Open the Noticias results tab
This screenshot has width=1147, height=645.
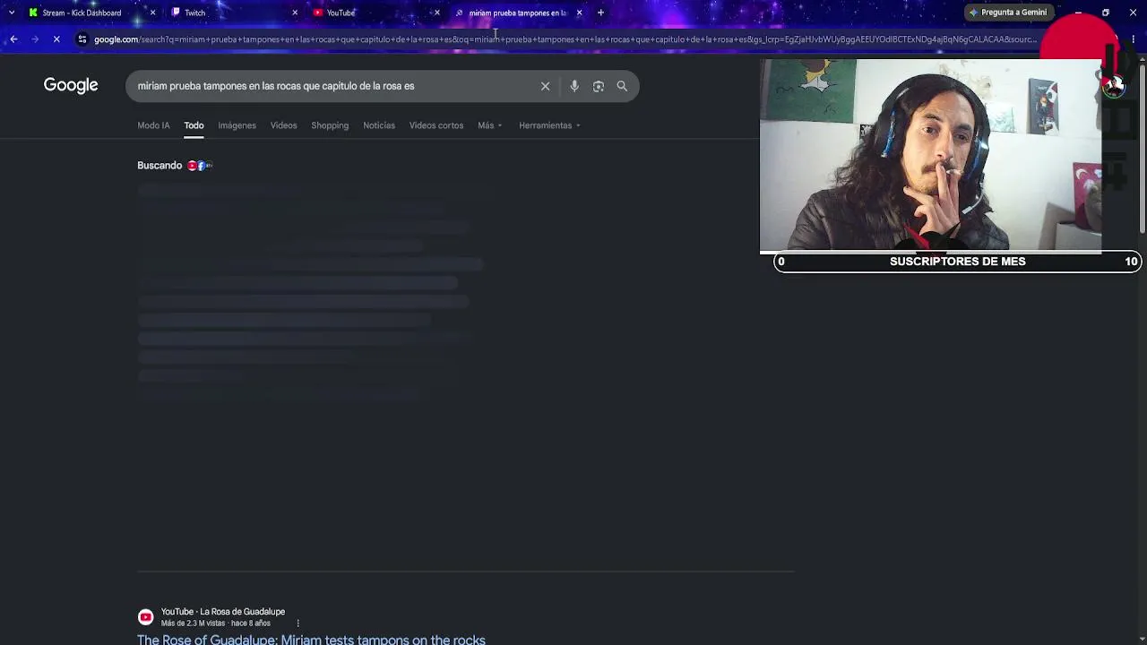point(379,125)
